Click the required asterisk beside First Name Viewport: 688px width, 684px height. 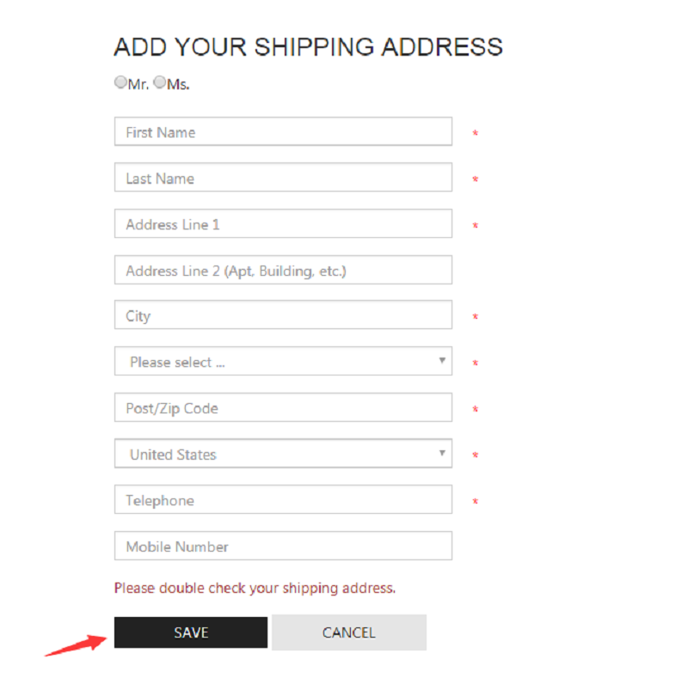476,133
